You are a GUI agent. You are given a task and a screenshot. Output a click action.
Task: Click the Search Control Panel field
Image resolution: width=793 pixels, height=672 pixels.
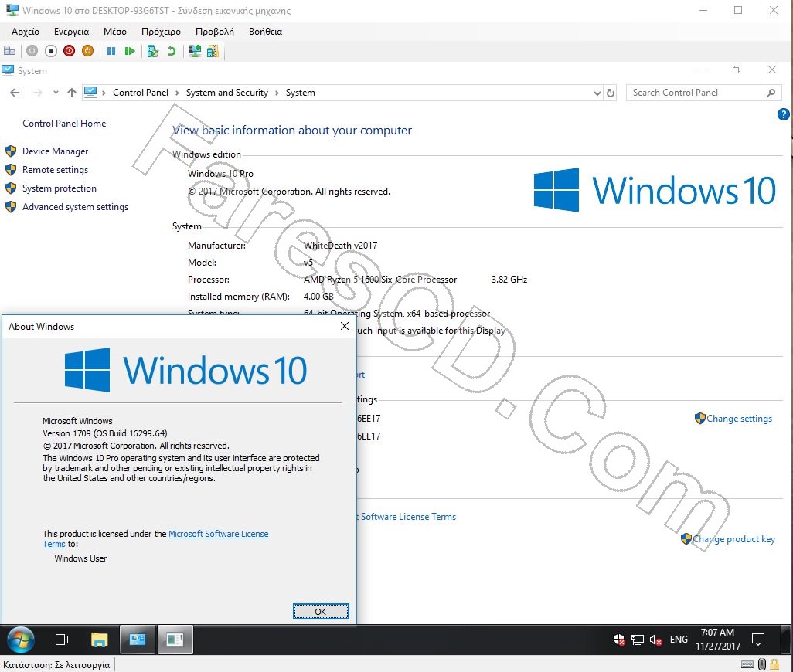tap(703, 93)
